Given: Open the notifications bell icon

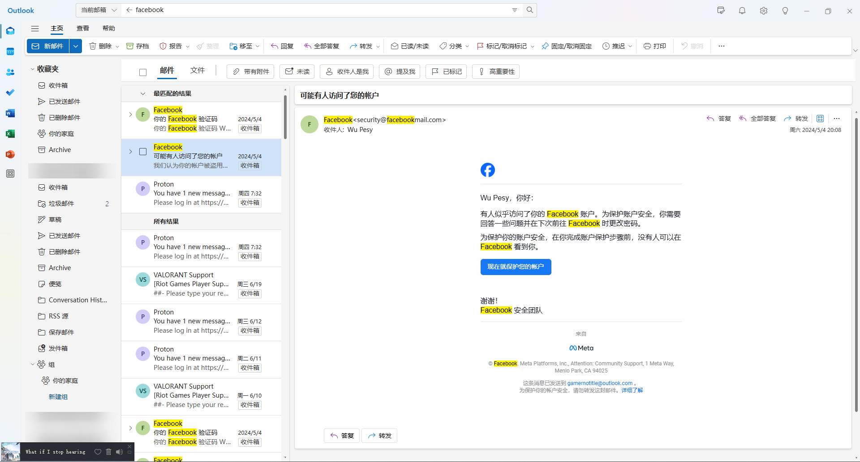Looking at the screenshot, I should coord(742,11).
